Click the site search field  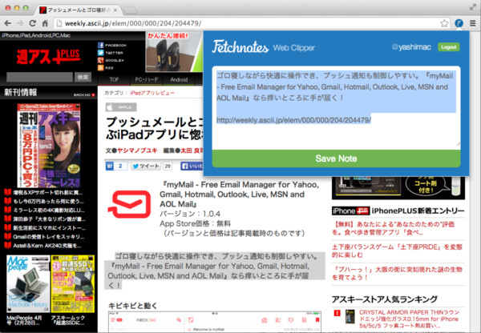(x=39, y=77)
